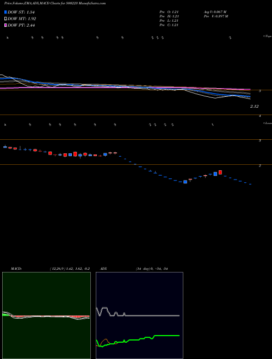Click the white DOW MT legend swatch

[5, 19]
